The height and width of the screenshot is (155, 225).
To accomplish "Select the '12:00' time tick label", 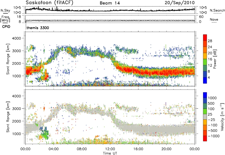I will pyautogui.click(x=110, y=149).
